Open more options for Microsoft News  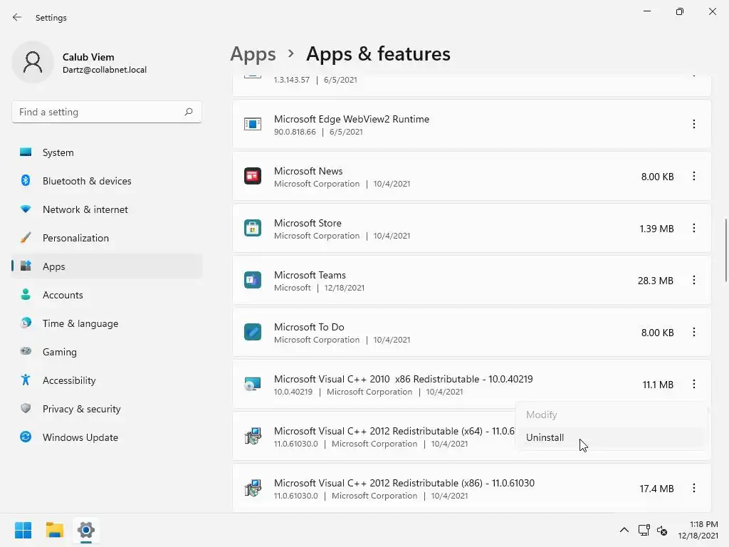click(x=694, y=177)
